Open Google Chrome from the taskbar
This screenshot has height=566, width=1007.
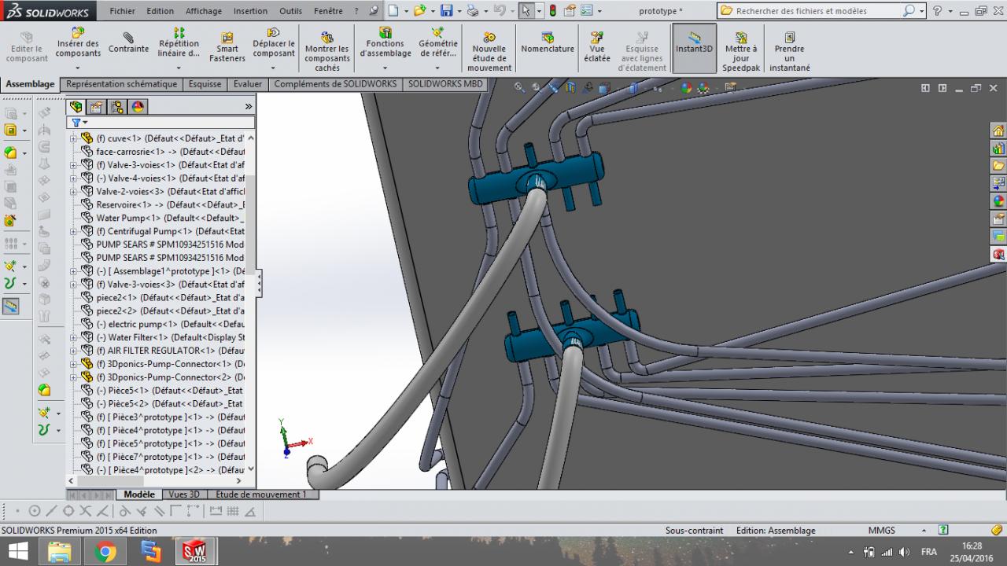(x=105, y=552)
